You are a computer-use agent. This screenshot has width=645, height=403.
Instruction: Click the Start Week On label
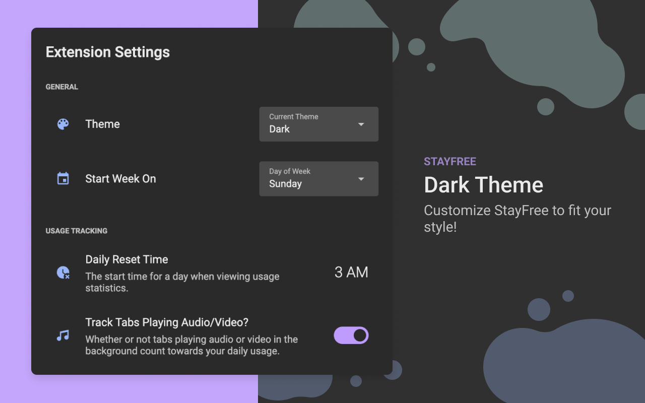coord(121,179)
